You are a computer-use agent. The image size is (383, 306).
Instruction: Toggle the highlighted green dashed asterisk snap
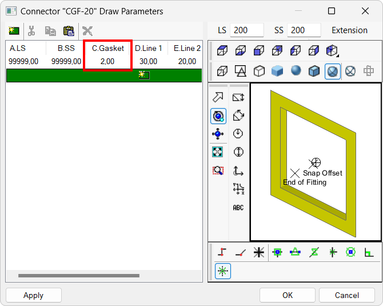[x=223, y=271]
